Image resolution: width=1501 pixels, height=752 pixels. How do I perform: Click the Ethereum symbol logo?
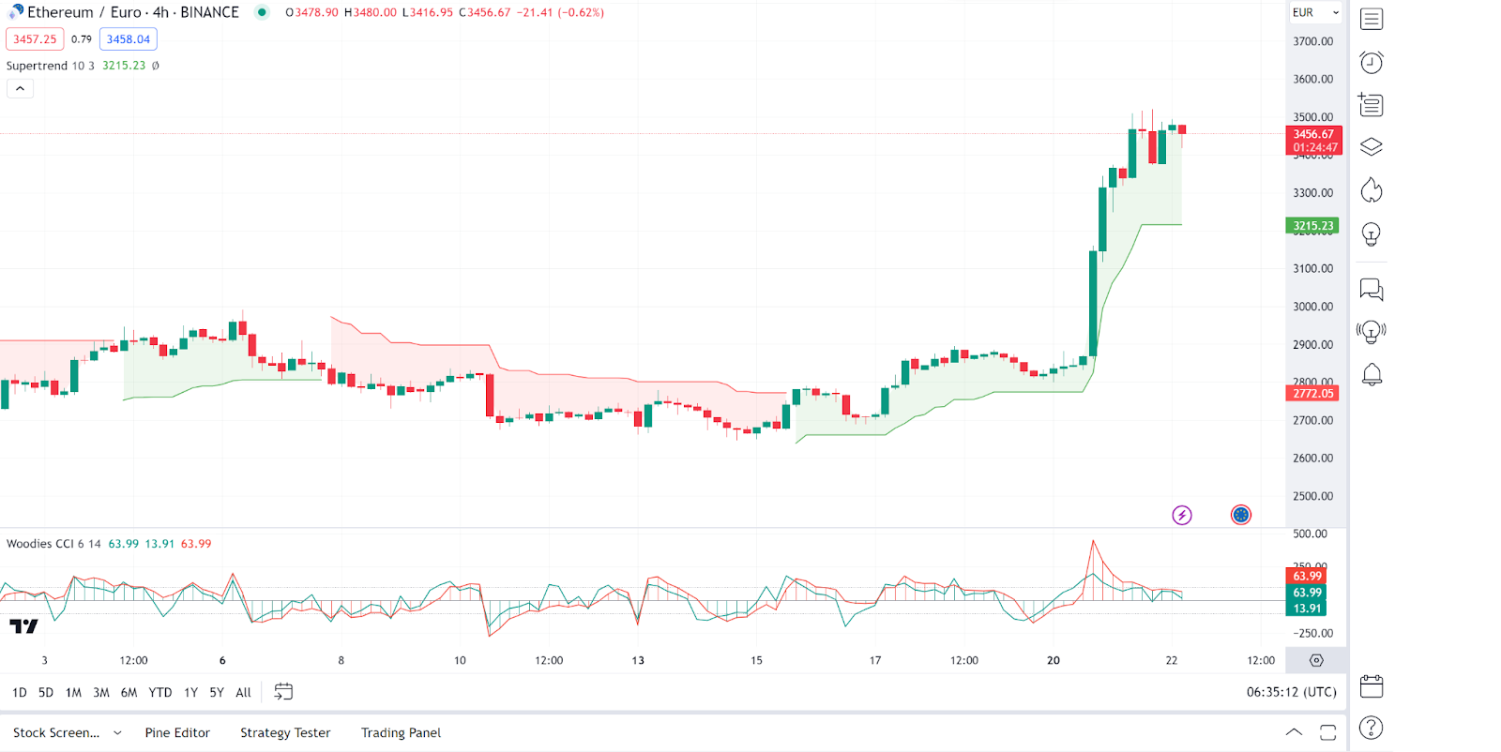coord(15,12)
